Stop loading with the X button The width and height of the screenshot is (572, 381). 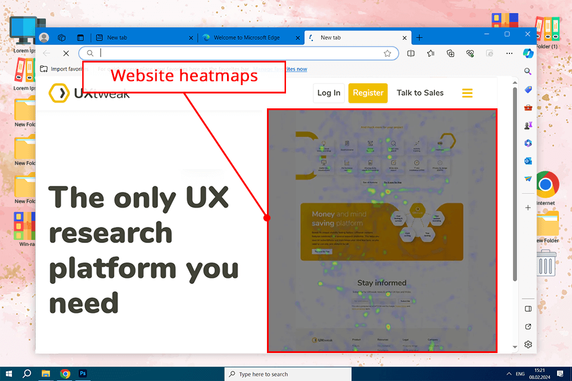coord(66,53)
